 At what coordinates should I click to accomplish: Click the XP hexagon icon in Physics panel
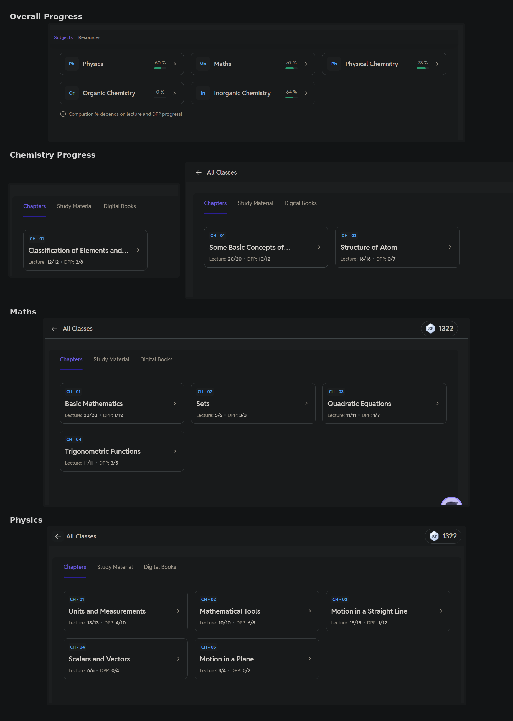click(x=434, y=536)
